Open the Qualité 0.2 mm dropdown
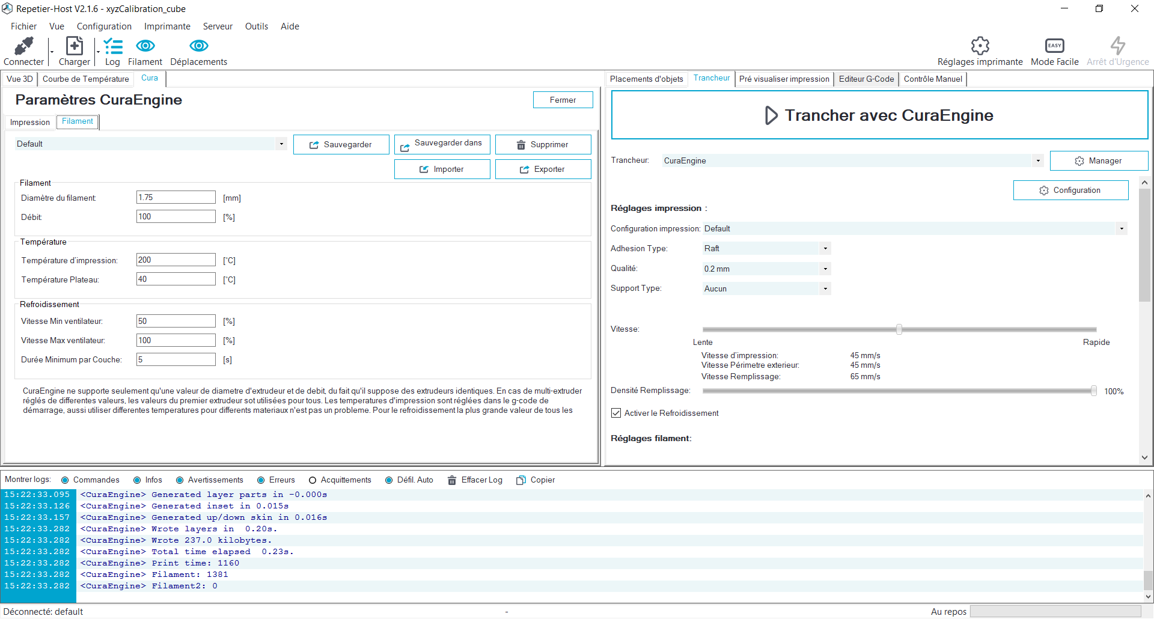This screenshot has width=1154, height=619. point(766,269)
